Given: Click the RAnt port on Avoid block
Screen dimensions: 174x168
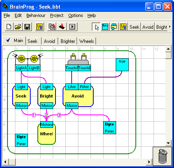Looking at the screenshot, I should pyautogui.click(x=84, y=87).
